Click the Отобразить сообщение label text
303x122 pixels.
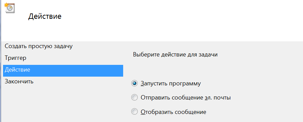coord(173,112)
